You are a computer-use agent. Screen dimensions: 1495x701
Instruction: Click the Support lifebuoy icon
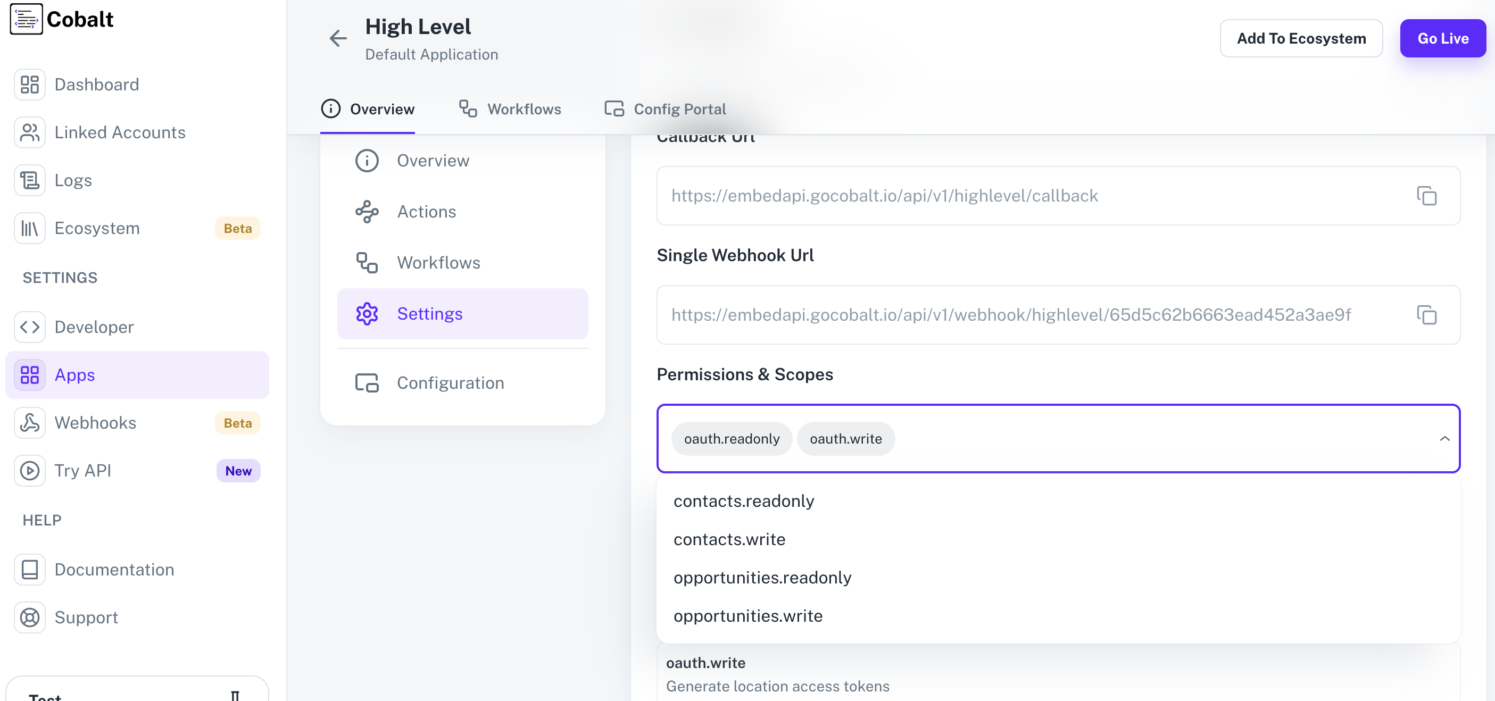[x=30, y=617]
